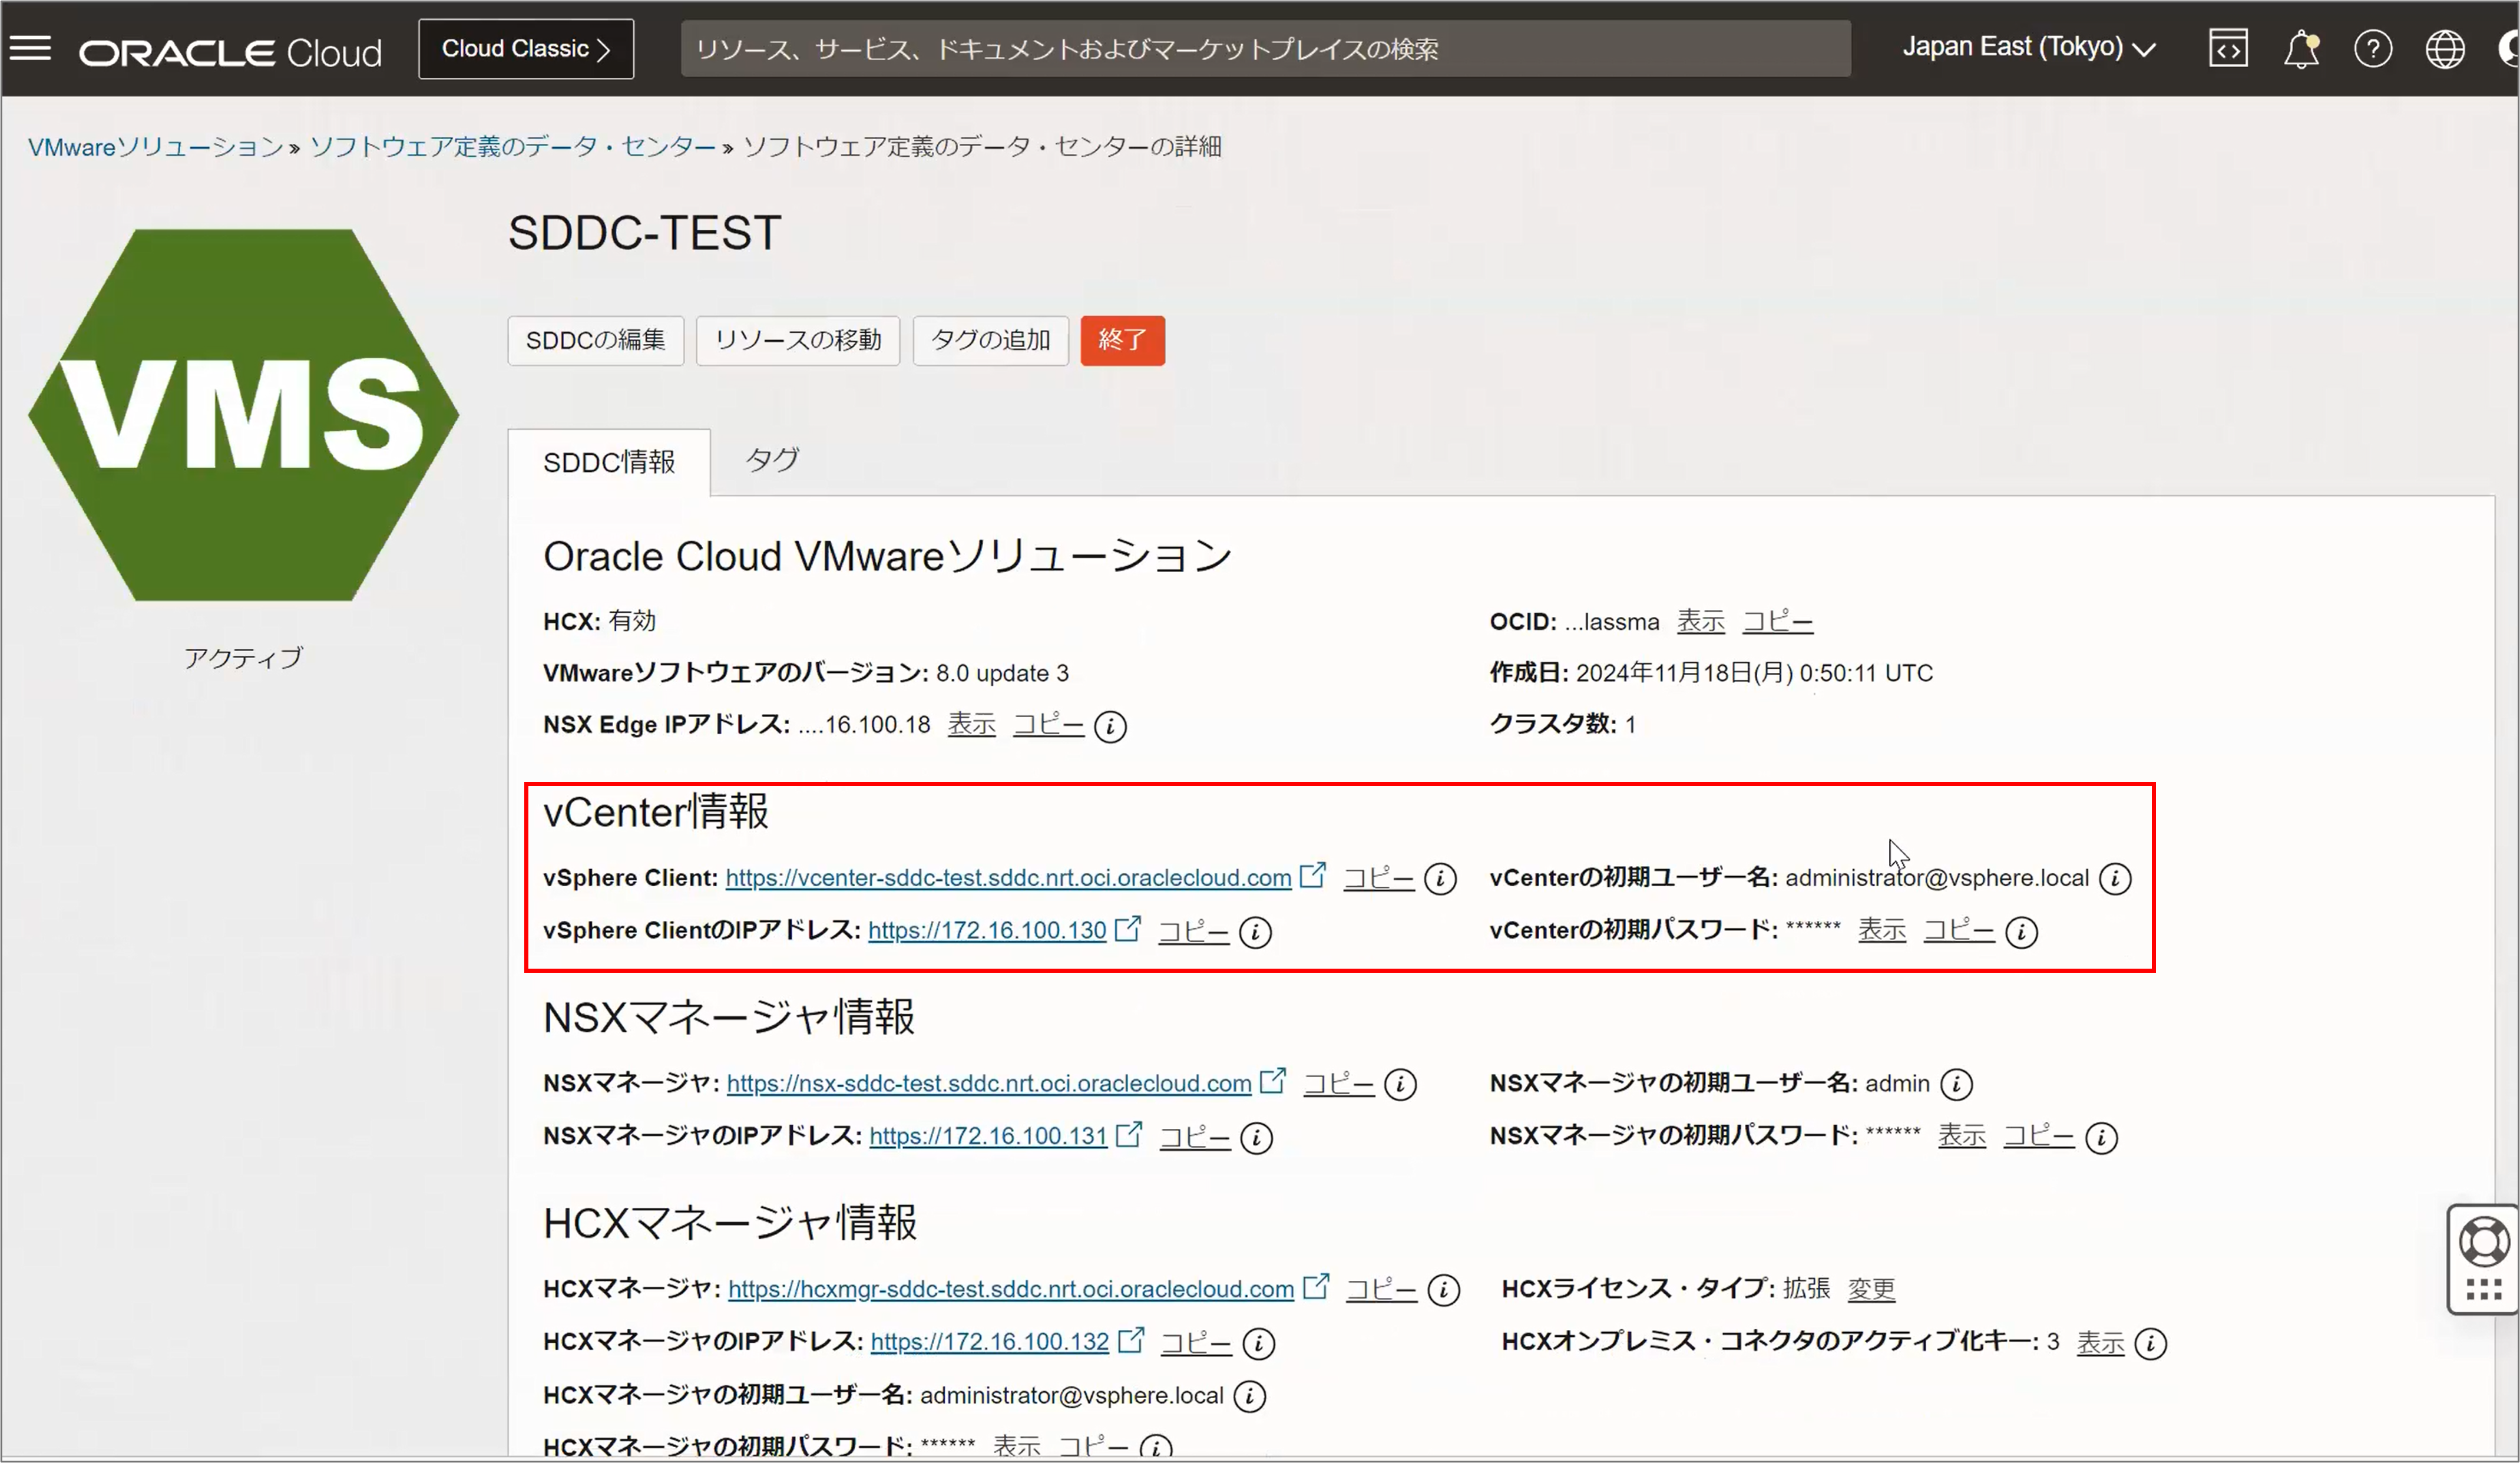2520x1463 pixels.
Task: Click info icon beside NSXマネージャの初期パスワード
Action: click(2101, 1138)
